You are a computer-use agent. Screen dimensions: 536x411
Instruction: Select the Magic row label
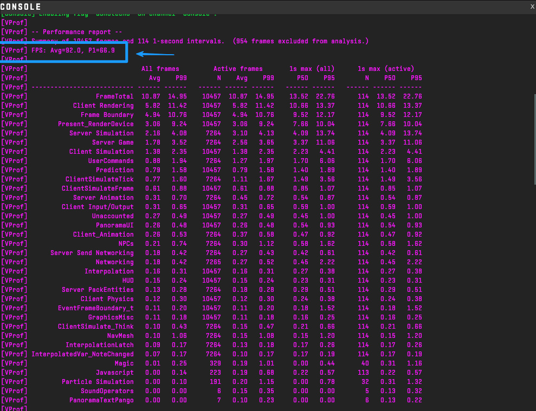tap(124, 364)
